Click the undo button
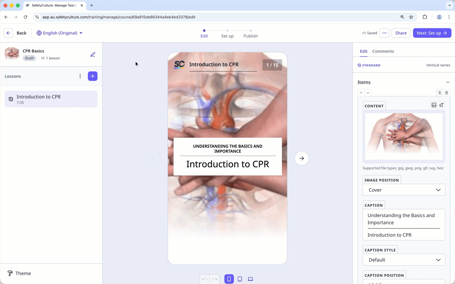 pyautogui.click(x=205, y=279)
